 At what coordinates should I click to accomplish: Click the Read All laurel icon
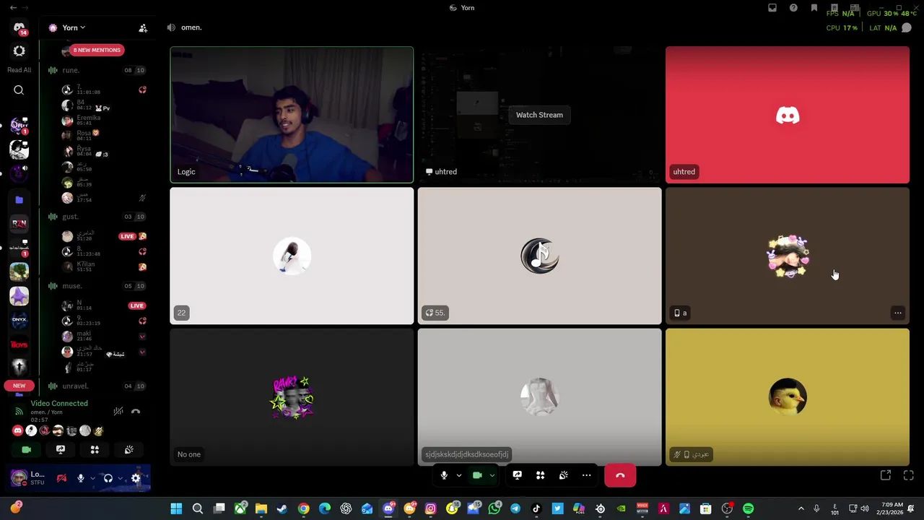point(19,51)
